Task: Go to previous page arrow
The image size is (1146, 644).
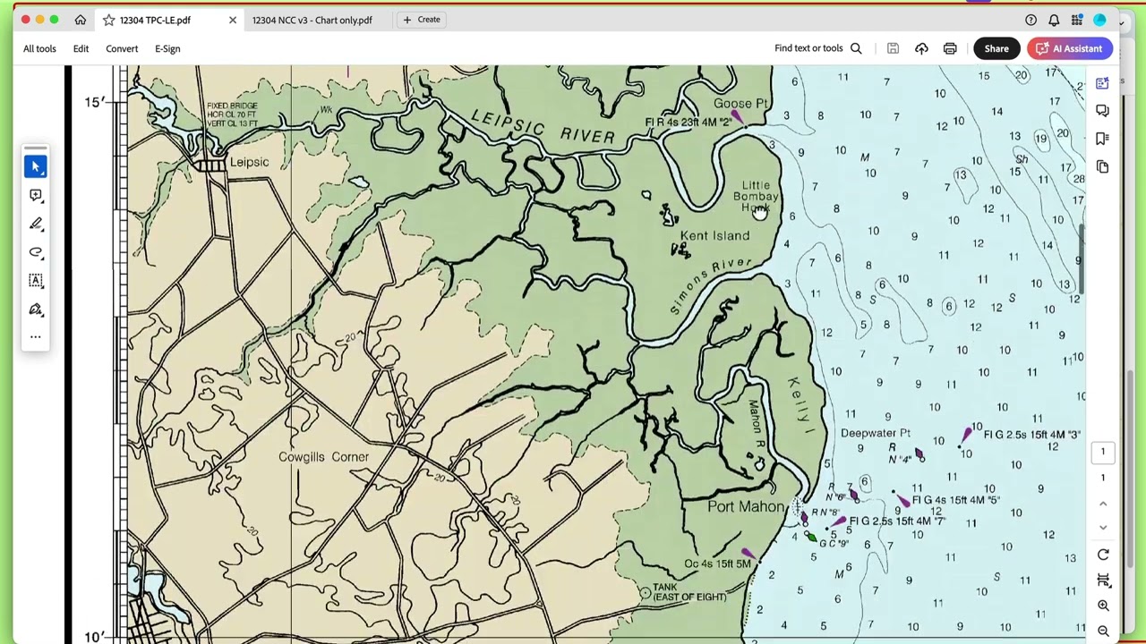Action: (1103, 504)
